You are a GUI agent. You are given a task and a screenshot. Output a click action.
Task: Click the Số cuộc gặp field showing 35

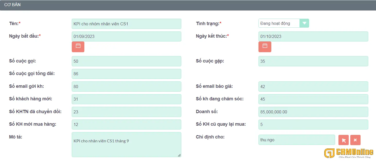tap(313, 61)
